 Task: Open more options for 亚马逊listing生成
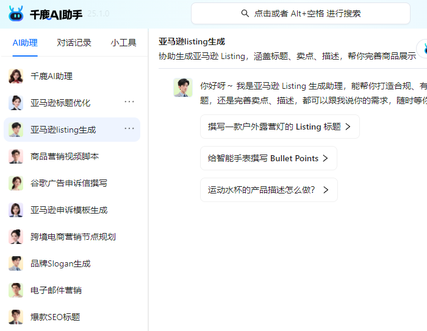tap(129, 128)
